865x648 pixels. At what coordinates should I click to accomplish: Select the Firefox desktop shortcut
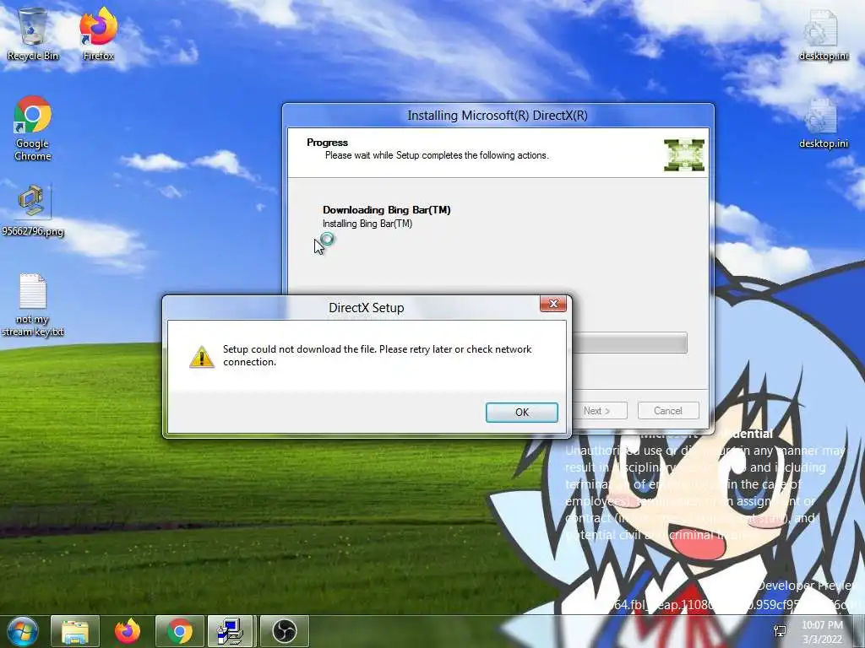98,34
